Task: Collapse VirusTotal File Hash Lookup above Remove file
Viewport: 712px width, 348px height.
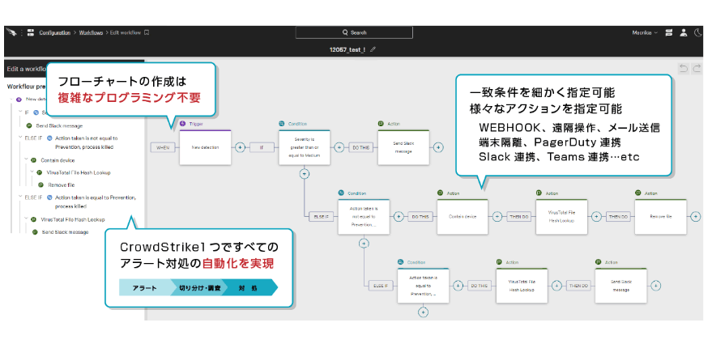Action: [x=32, y=172]
